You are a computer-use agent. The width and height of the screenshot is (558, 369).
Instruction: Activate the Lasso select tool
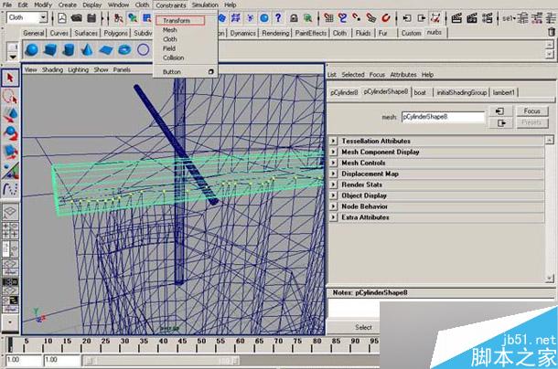click(10, 96)
